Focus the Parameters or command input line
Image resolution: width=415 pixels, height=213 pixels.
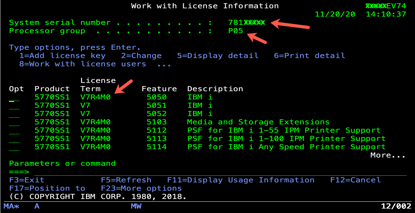[x=220, y=172]
